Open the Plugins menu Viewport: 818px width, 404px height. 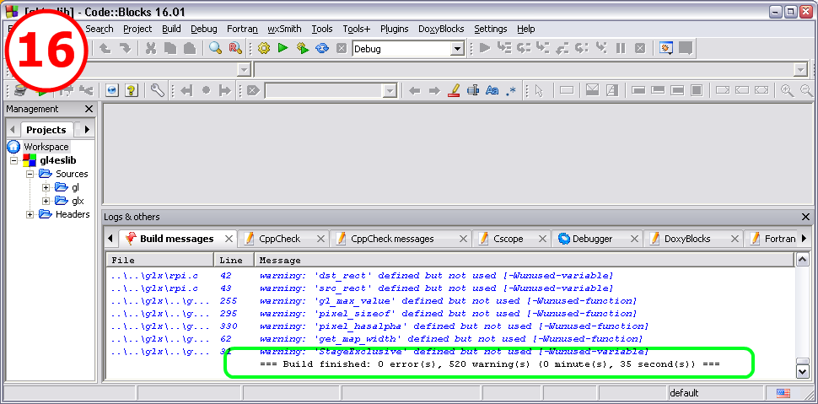click(395, 29)
